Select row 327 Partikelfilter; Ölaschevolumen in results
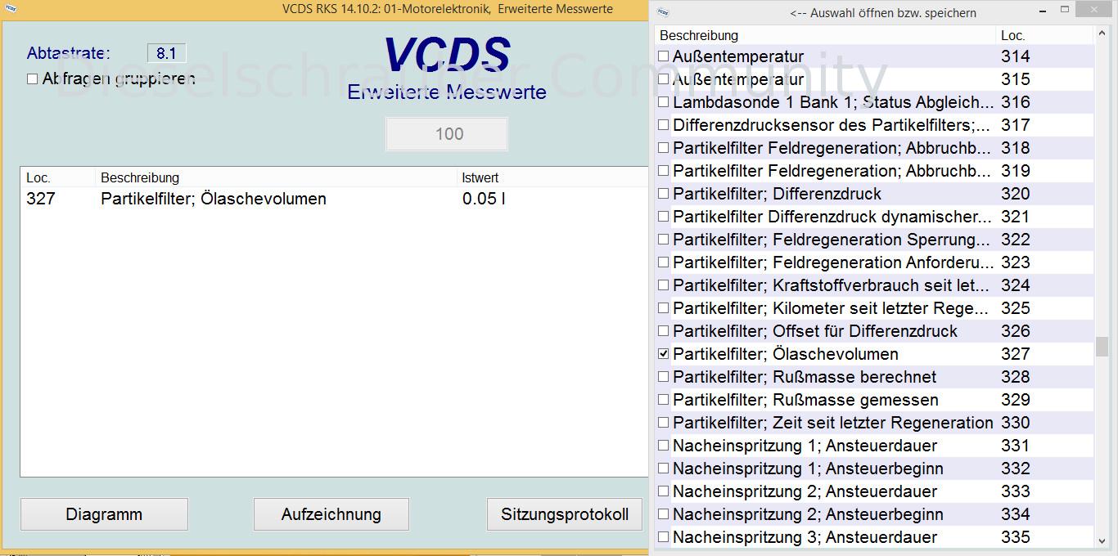 tap(334, 199)
